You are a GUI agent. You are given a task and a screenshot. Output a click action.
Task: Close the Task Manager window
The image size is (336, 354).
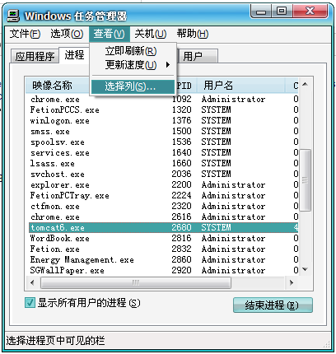[x=310, y=12]
